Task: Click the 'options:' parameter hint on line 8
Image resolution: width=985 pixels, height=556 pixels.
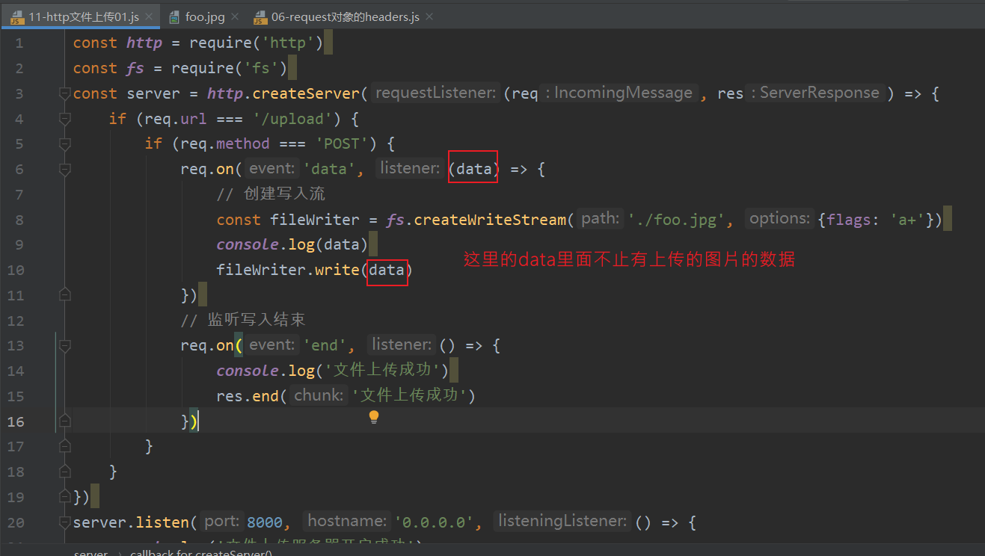Action: click(779, 219)
